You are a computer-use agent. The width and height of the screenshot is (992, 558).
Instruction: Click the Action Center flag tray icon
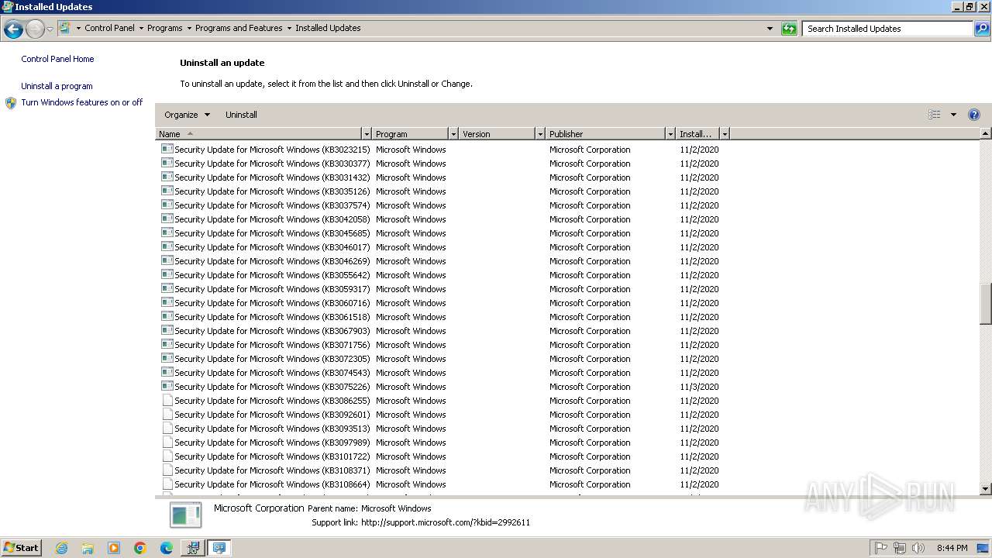[x=881, y=548]
